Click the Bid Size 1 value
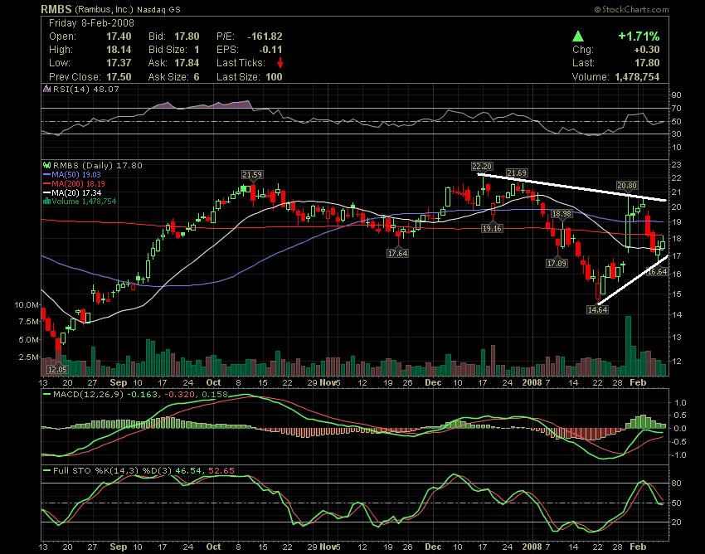705x554 pixels. pos(197,50)
